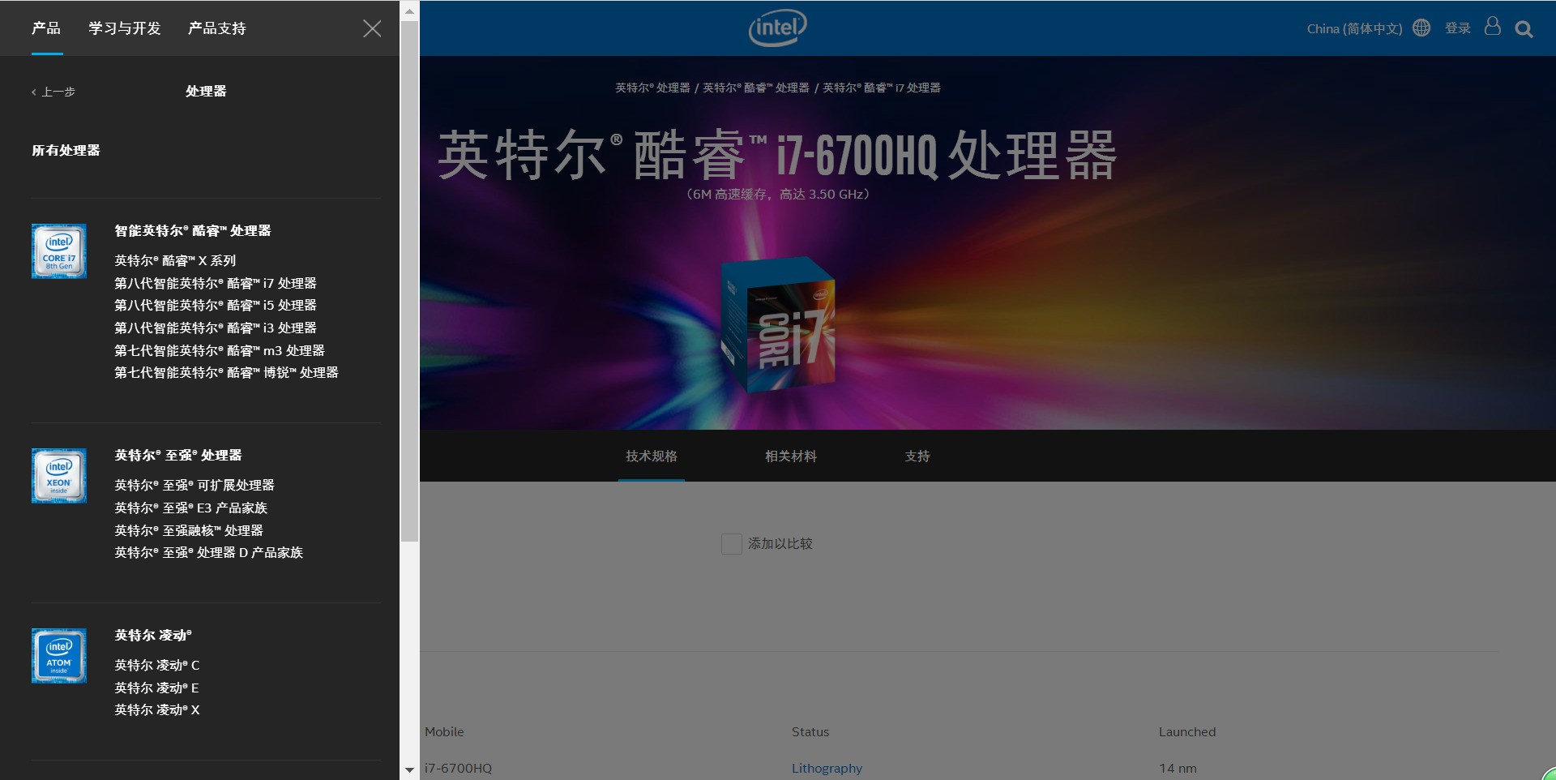Viewport: 1556px width, 780px height.
Task: Click the Intel logo in header
Action: pyautogui.click(x=777, y=28)
